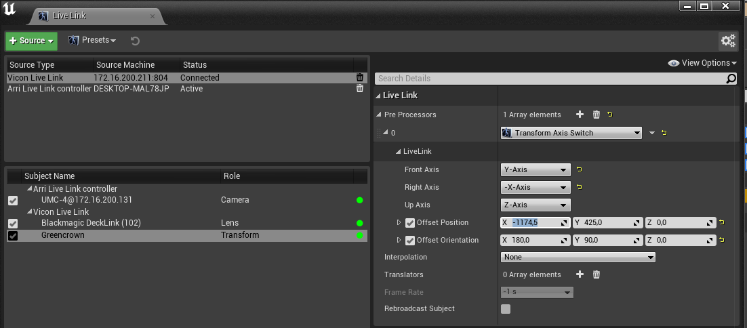Enable the Rebroadcast Subject checkbox
The image size is (747, 328).
coord(506,309)
